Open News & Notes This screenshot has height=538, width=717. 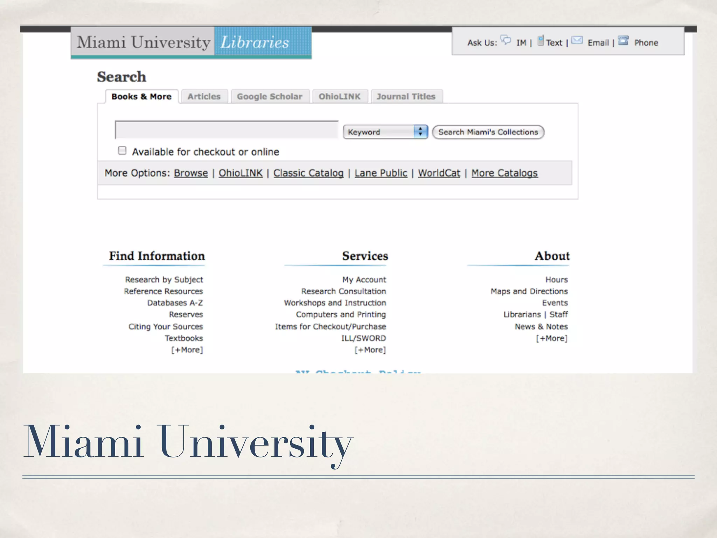pos(541,326)
